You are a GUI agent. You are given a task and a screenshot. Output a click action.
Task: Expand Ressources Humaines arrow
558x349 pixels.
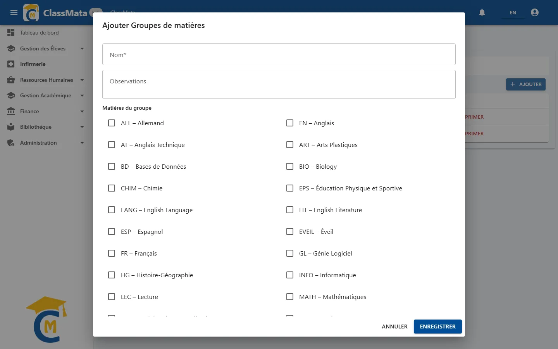point(82,80)
